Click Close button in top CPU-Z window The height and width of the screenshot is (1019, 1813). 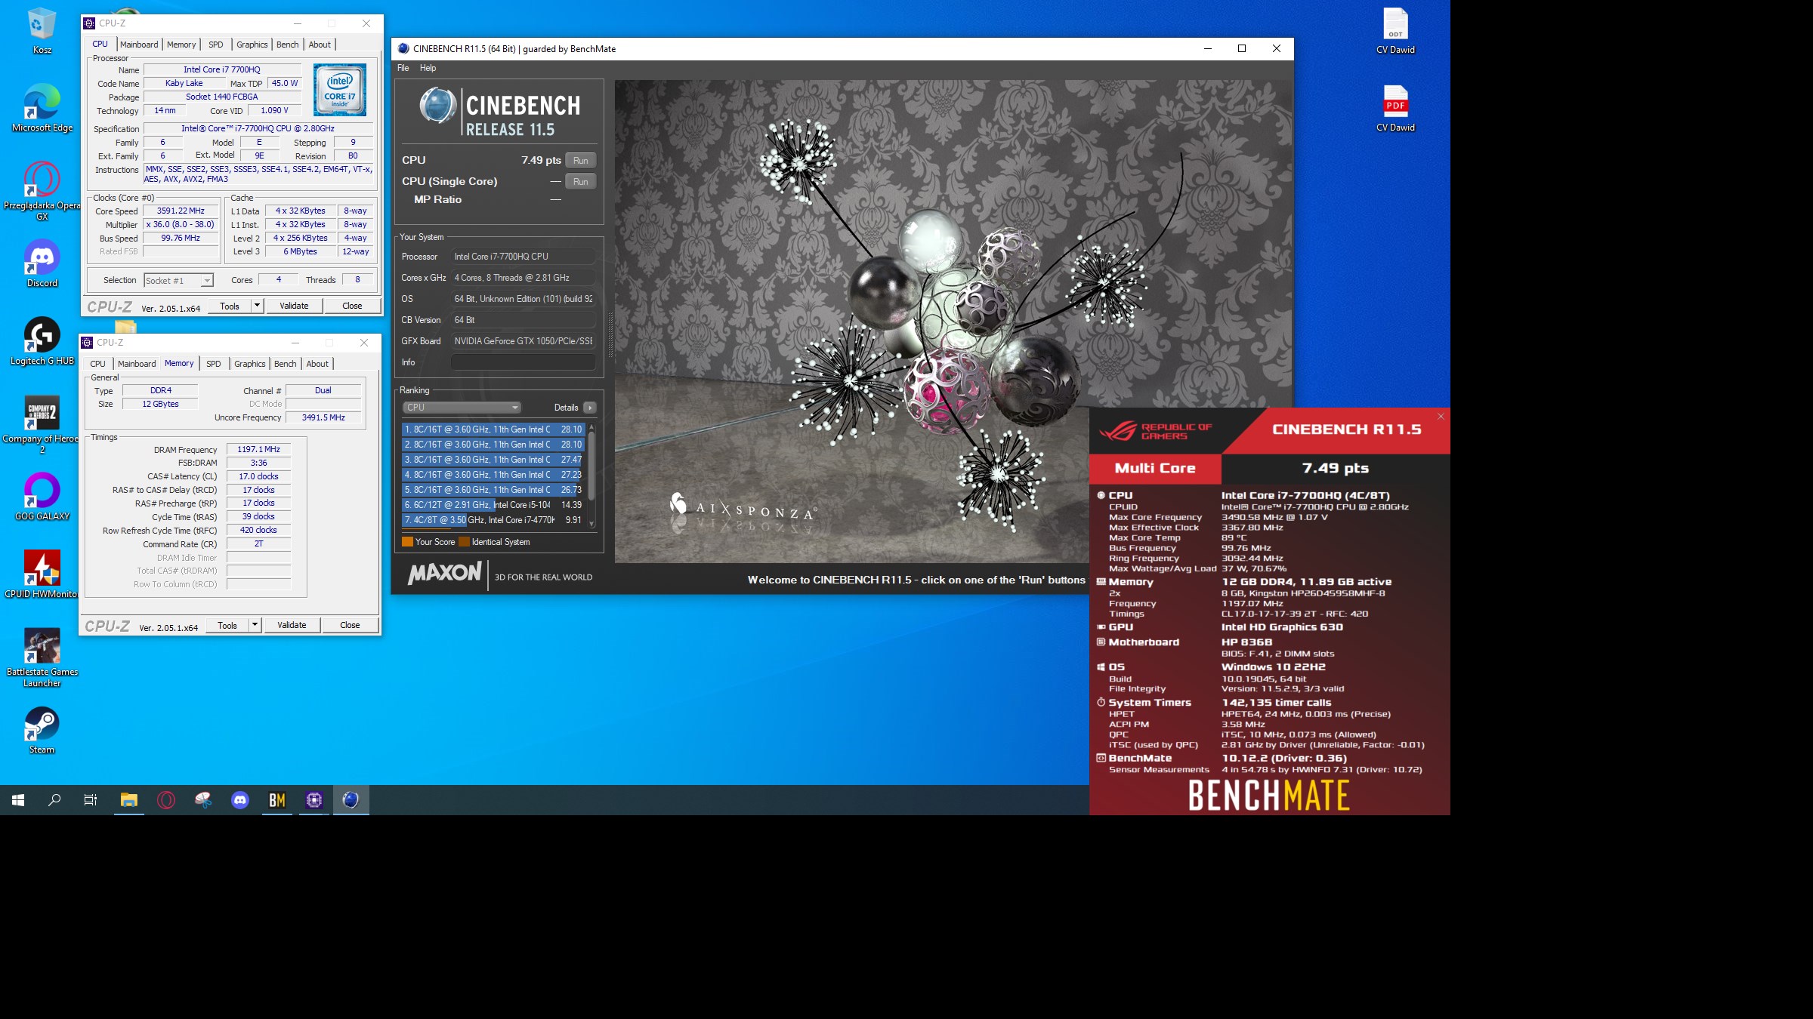[x=352, y=306]
